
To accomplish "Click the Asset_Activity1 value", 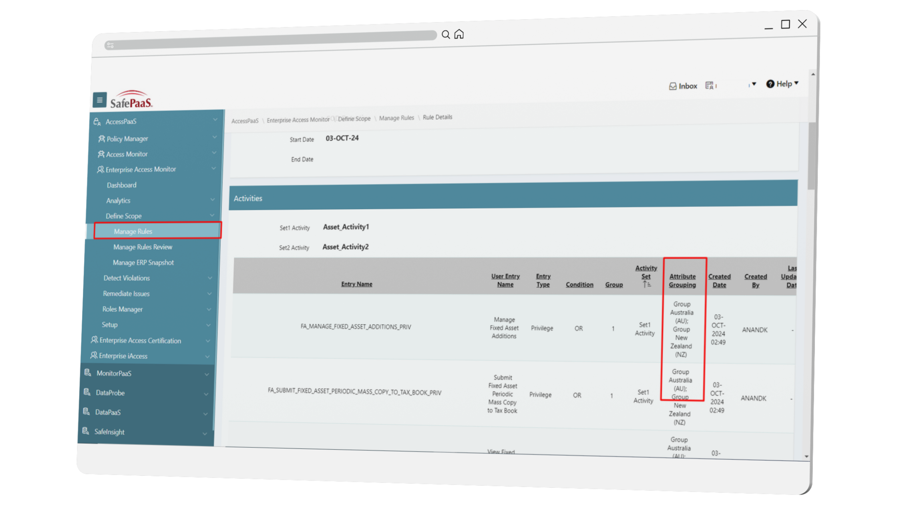I will (346, 227).
